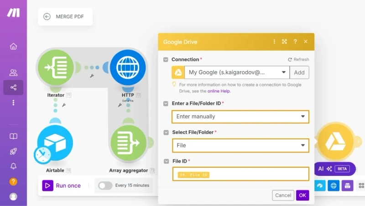Screen dimensions: 365x206
Task: Select the HTTP globe module
Action: coord(128,68)
